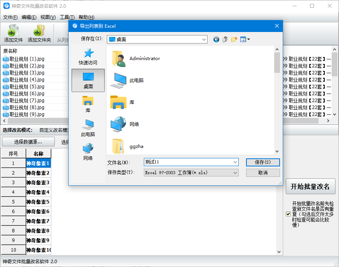Click the 选择数据源... button

click(28, 142)
